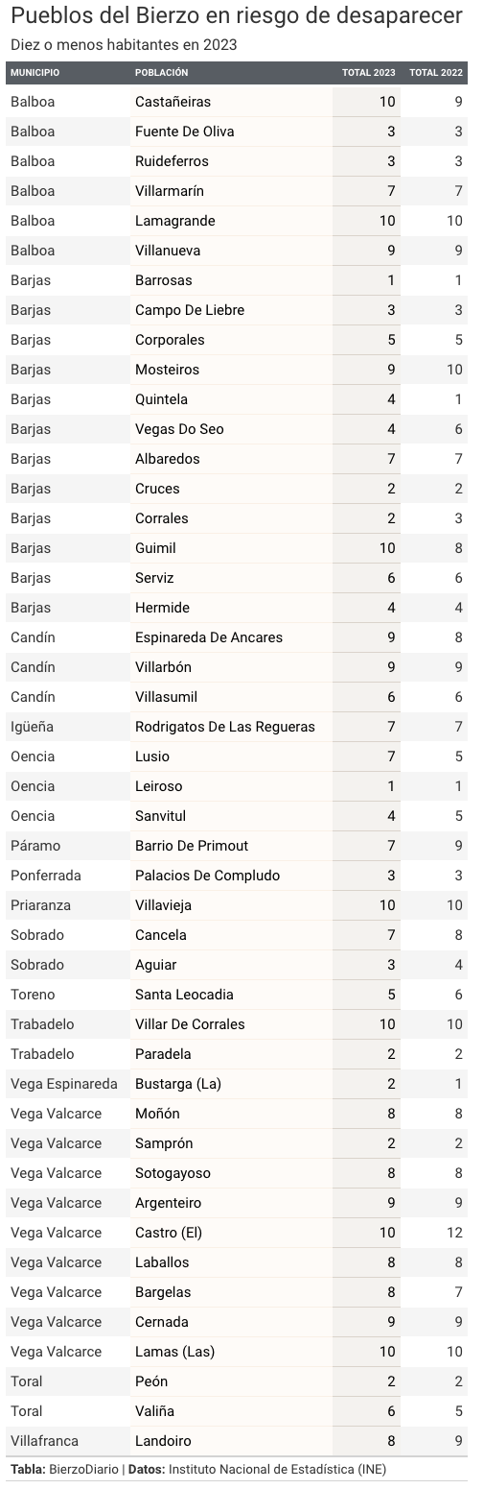Click the Vega Espinareda municipality cell
Screen dimensions: 484x1489
64,1084
